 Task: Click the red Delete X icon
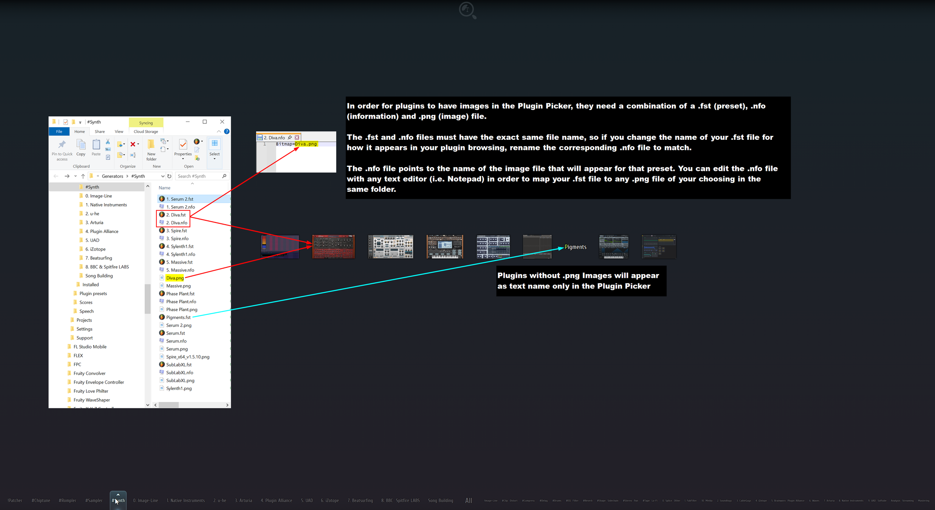tap(133, 144)
